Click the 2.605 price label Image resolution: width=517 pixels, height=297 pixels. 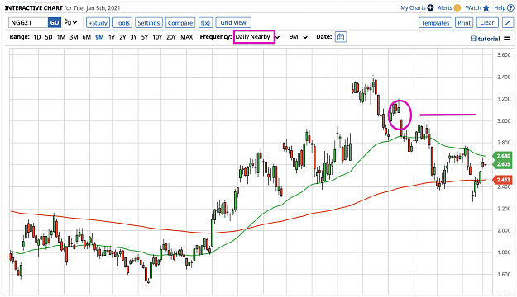pyautogui.click(x=503, y=164)
